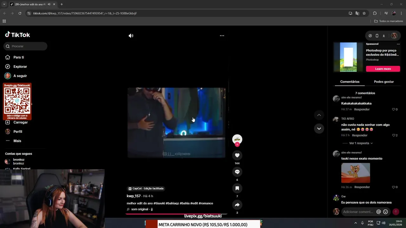Open the Explorar page

(20, 66)
